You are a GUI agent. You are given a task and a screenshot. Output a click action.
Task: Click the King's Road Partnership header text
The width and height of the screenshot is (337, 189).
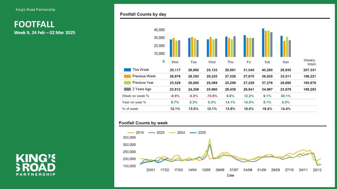click(x=35, y=10)
